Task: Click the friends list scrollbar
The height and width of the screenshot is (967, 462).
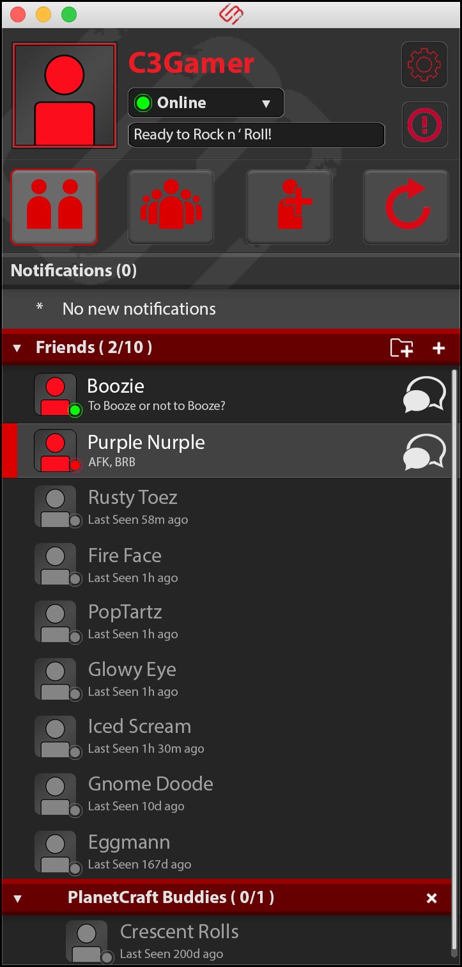Action: [x=454, y=576]
